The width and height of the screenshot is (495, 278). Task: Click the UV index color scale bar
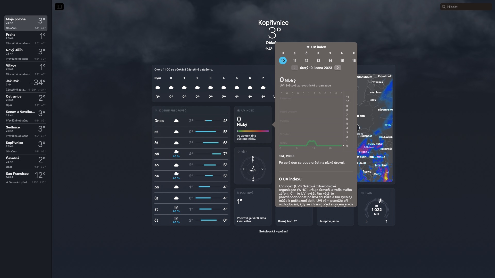click(x=253, y=131)
